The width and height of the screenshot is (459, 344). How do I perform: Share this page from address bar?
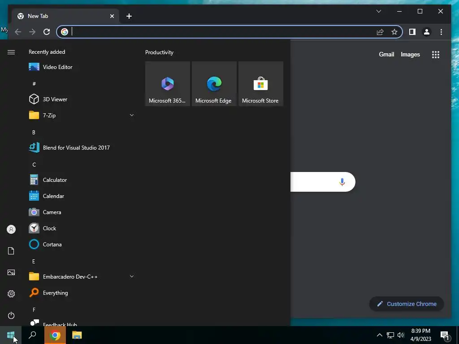click(380, 32)
